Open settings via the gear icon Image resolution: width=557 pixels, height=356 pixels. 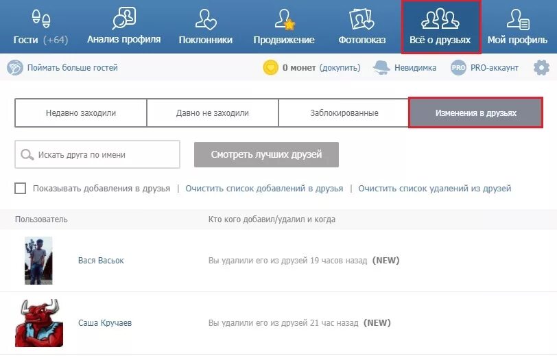[x=541, y=68]
